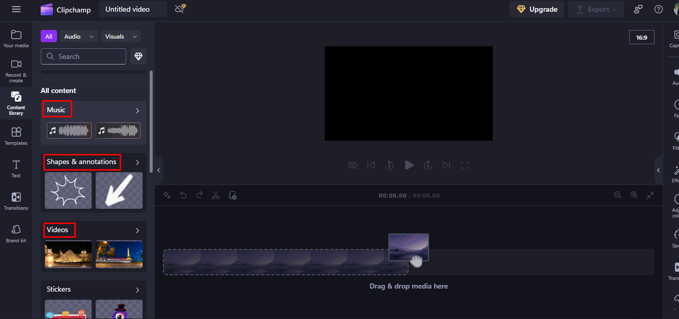This screenshot has height=319, width=679.
Task: Select the split scissors tool
Action: pos(215,195)
